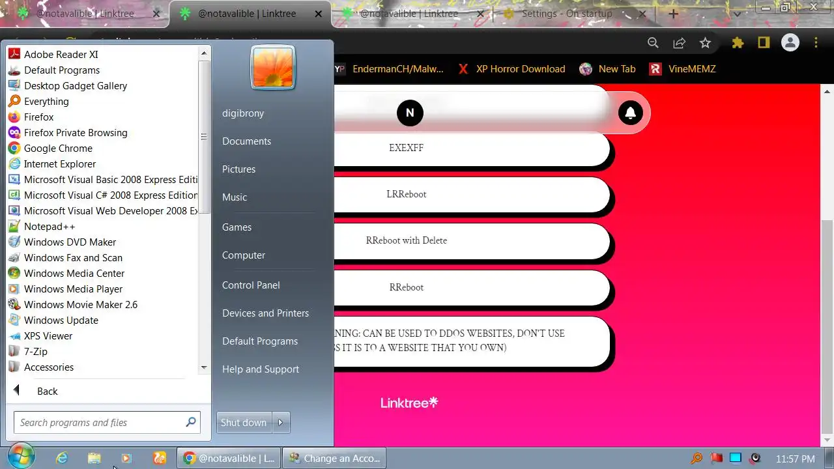Open Devices and Printers
Image resolution: width=834 pixels, height=469 pixels.
[265, 313]
